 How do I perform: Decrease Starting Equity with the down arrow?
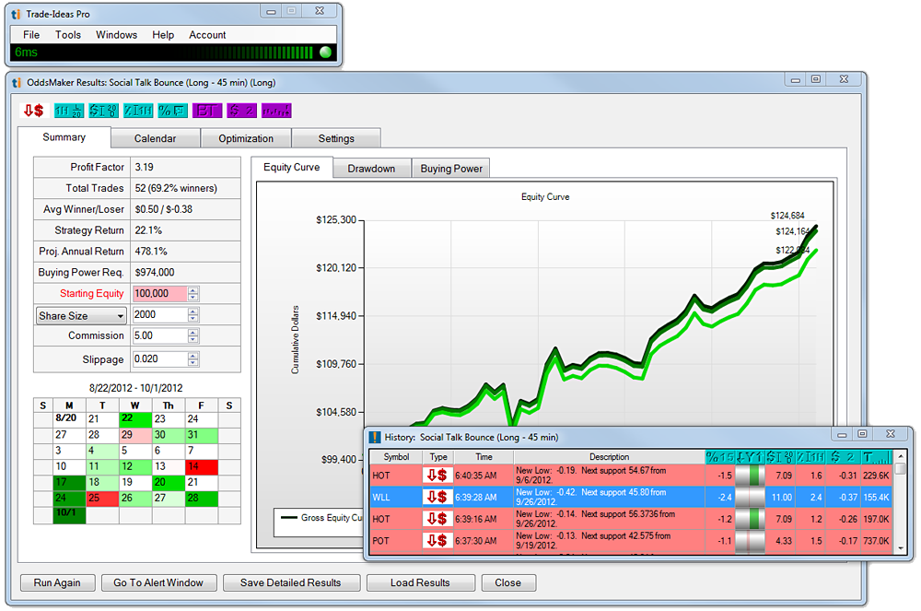(x=193, y=297)
